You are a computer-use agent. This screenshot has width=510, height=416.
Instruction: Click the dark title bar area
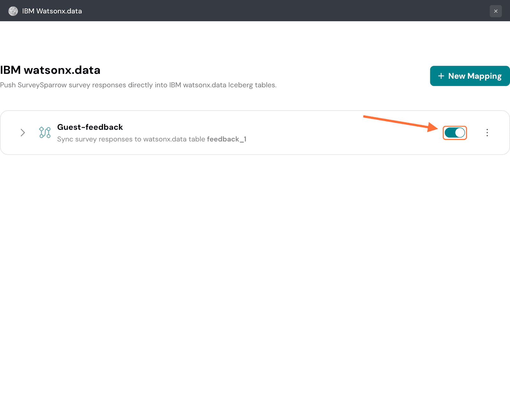point(255,11)
